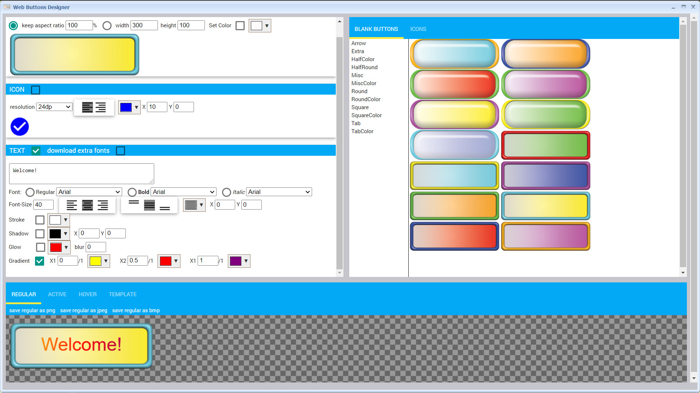This screenshot has height=393, width=700.
Task: Check the download extra fonts checkbox
Action: tap(120, 150)
